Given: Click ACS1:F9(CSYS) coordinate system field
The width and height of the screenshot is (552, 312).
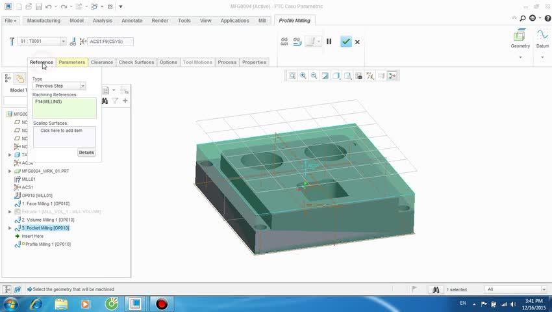Looking at the screenshot, I should [x=110, y=42].
